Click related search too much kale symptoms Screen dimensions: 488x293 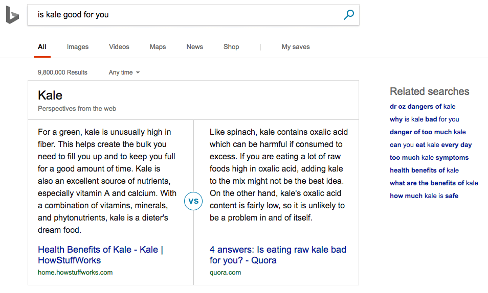pos(429,158)
